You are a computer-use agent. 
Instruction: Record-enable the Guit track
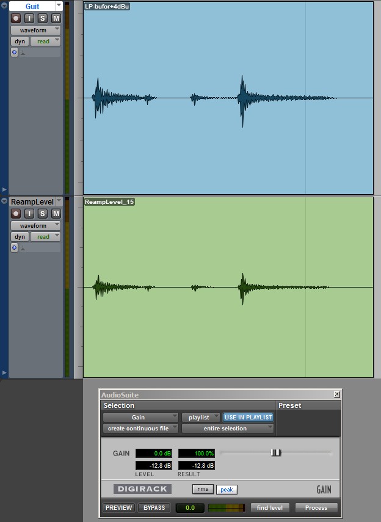point(16,18)
